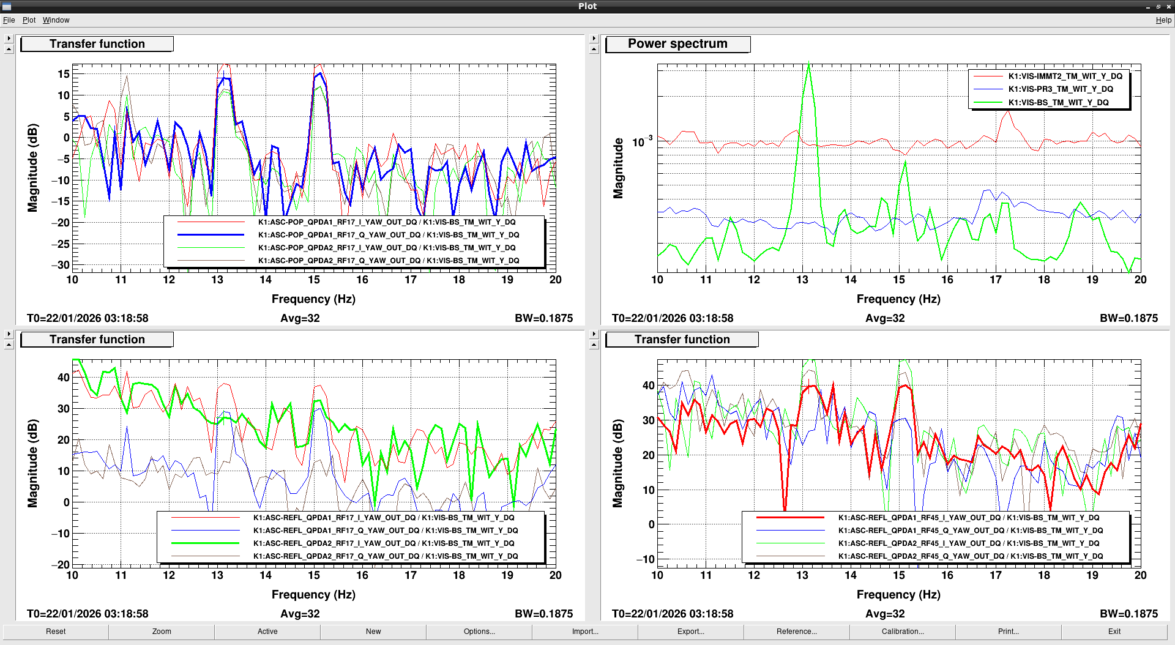Image resolution: width=1175 pixels, height=645 pixels.
Task: Click the Options... button
Action: point(479,632)
